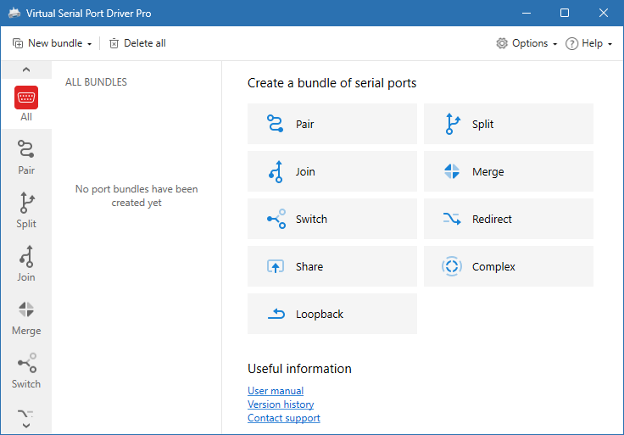Viewport: 624px width, 435px height.
Task: Click the 'Create a bundle of serial ports' heading
Action: tap(331, 83)
